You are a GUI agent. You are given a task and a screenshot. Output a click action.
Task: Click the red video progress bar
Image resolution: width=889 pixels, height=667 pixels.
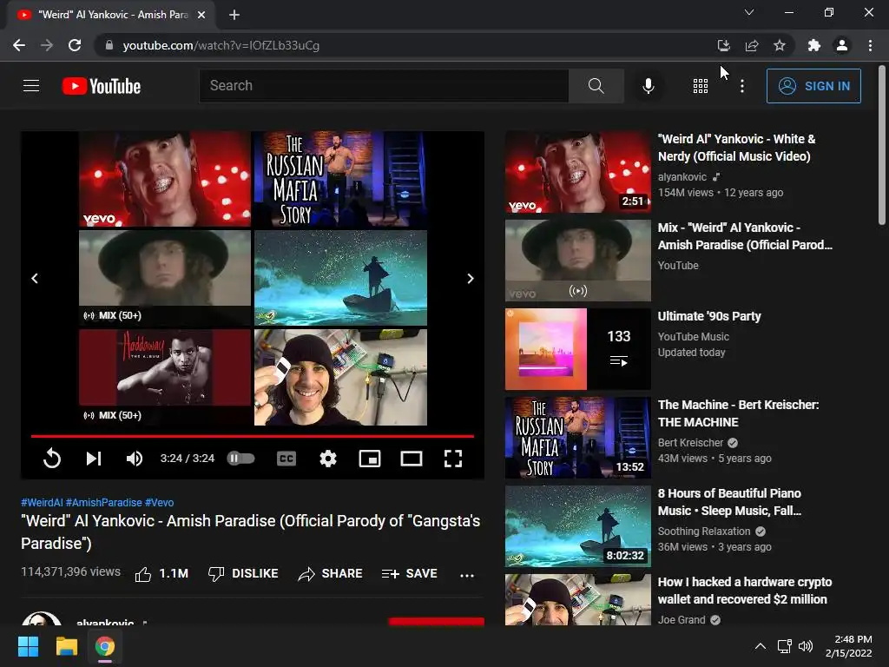253,436
